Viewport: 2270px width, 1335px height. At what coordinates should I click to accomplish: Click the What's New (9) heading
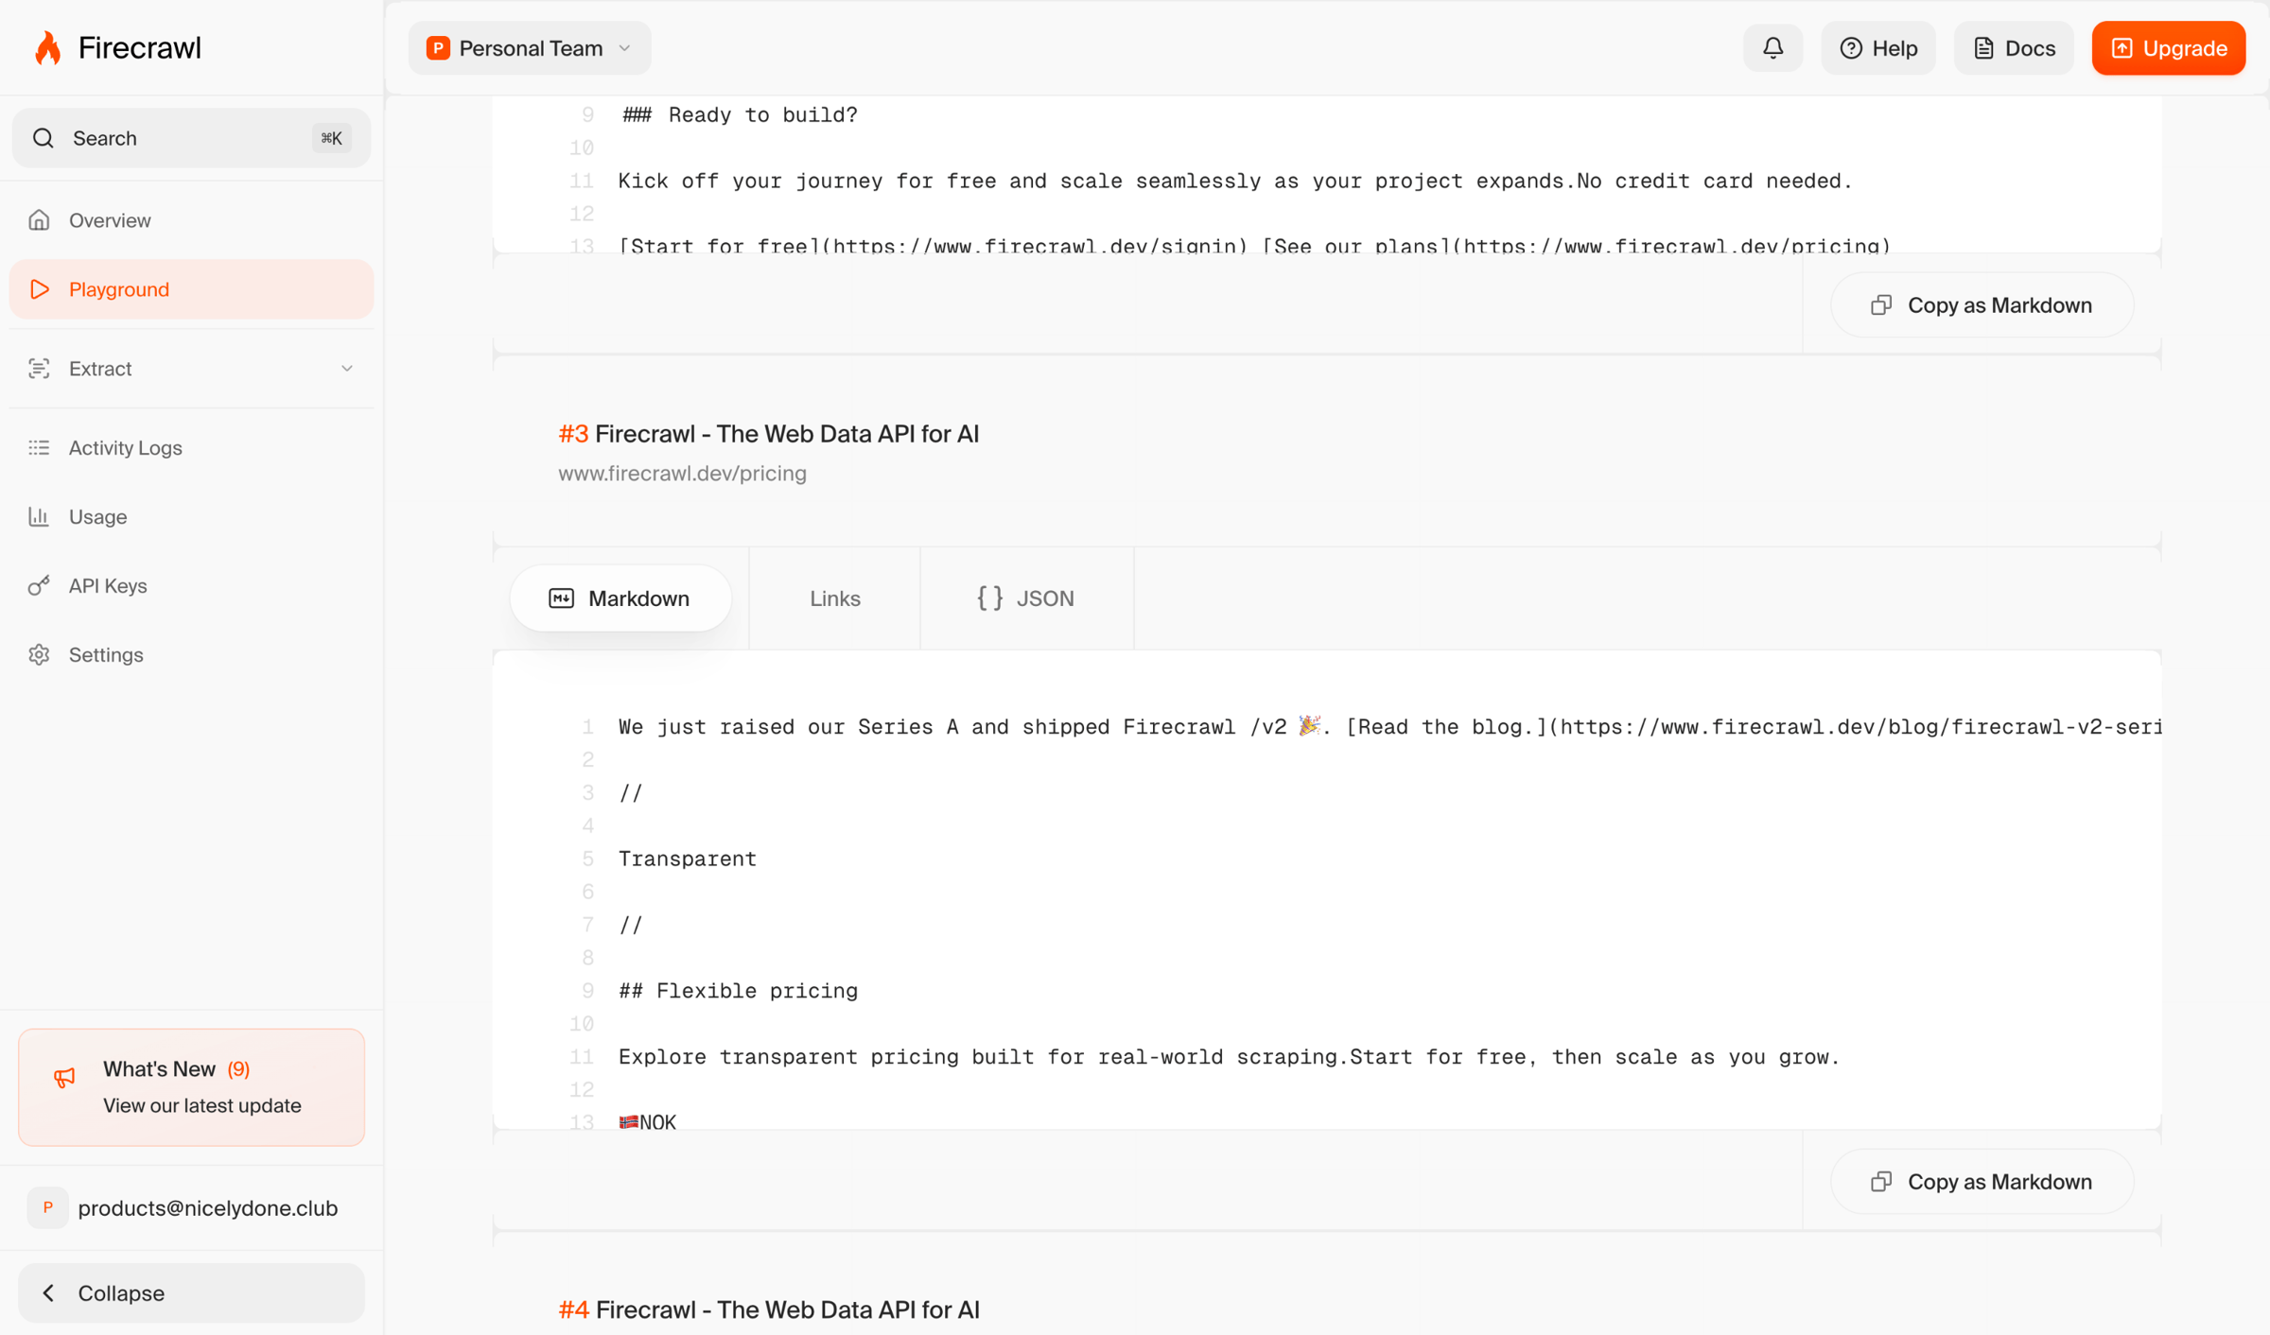[176, 1068]
